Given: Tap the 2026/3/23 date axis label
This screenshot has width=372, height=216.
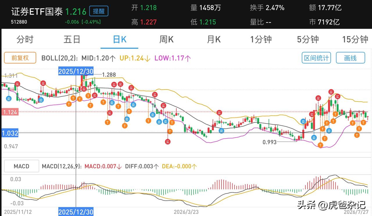Looking at the screenshot, I should pyautogui.click(x=186, y=212).
